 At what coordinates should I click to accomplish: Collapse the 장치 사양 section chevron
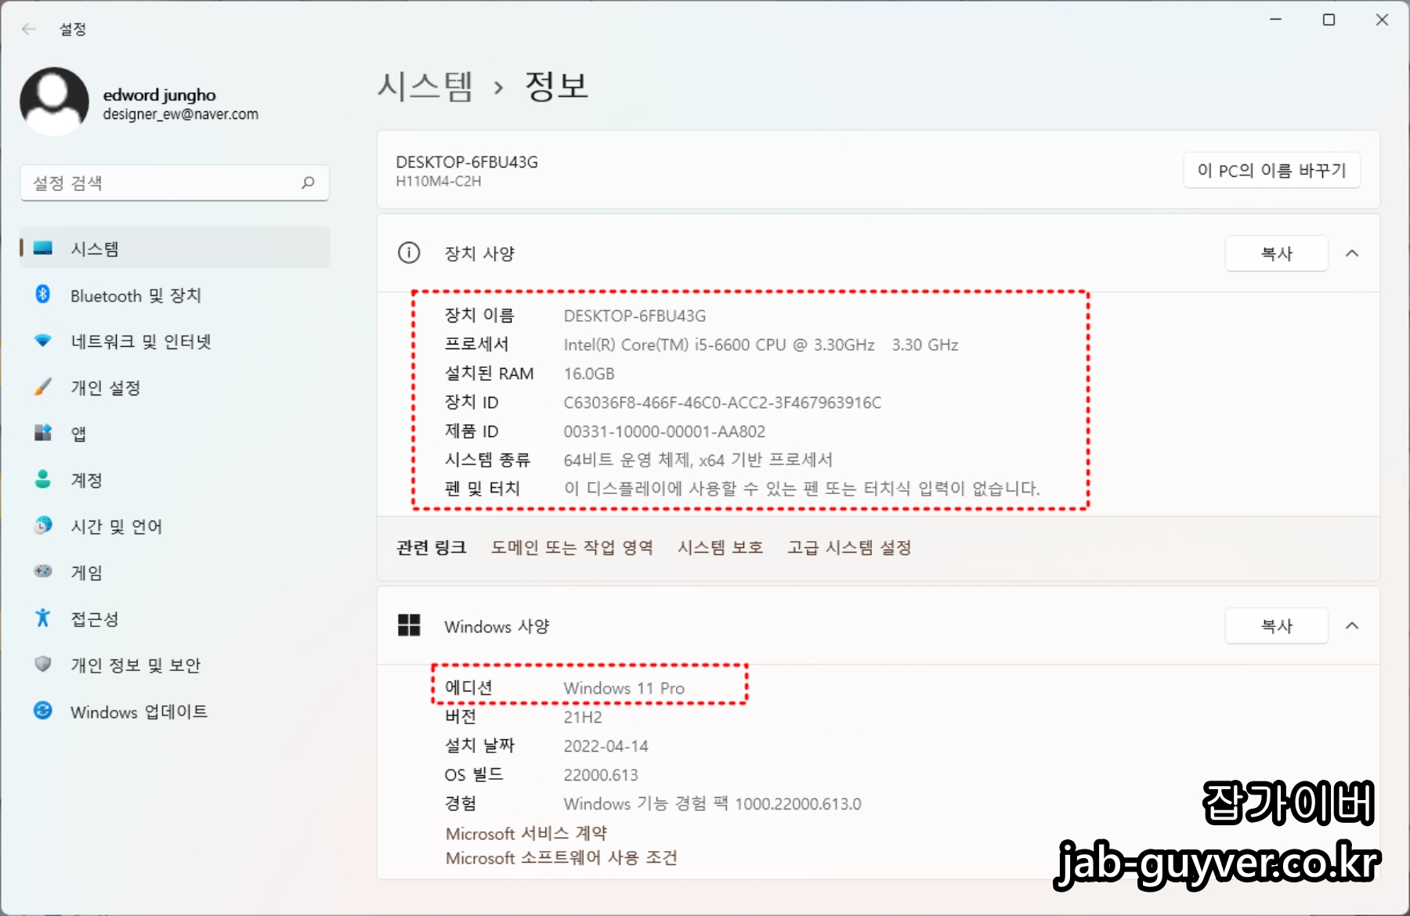tap(1352, 254)
